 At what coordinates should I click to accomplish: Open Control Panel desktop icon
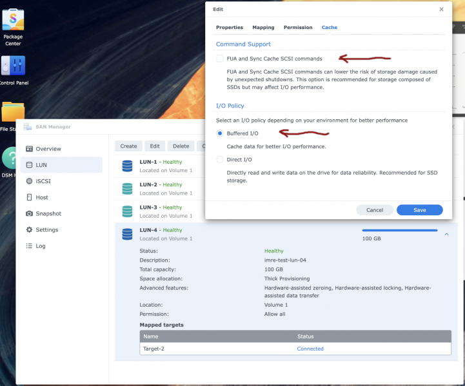tap(13, 66)
